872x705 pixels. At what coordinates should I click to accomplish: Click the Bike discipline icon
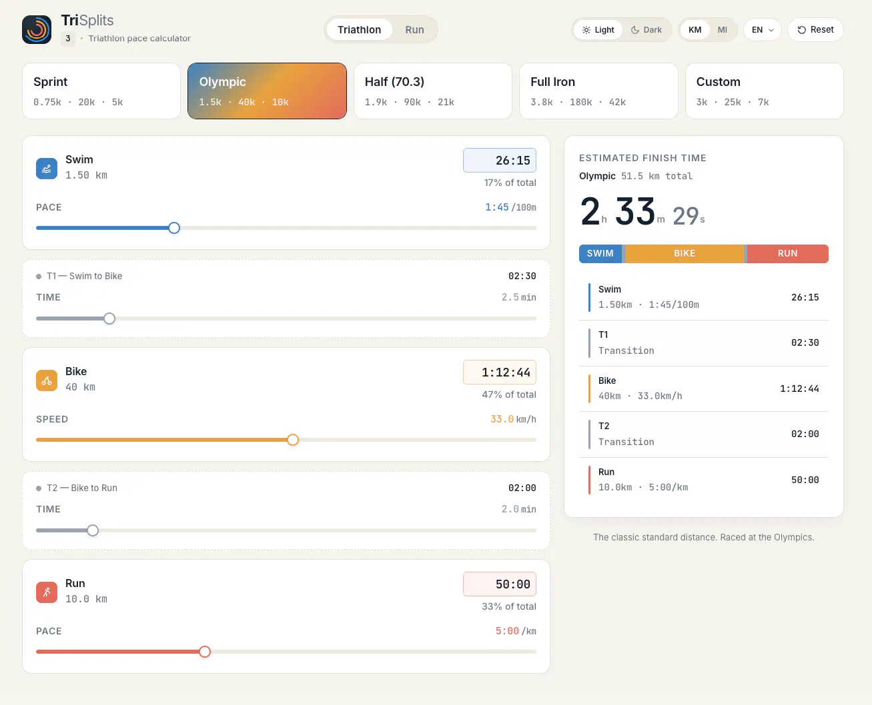[47, 380]
